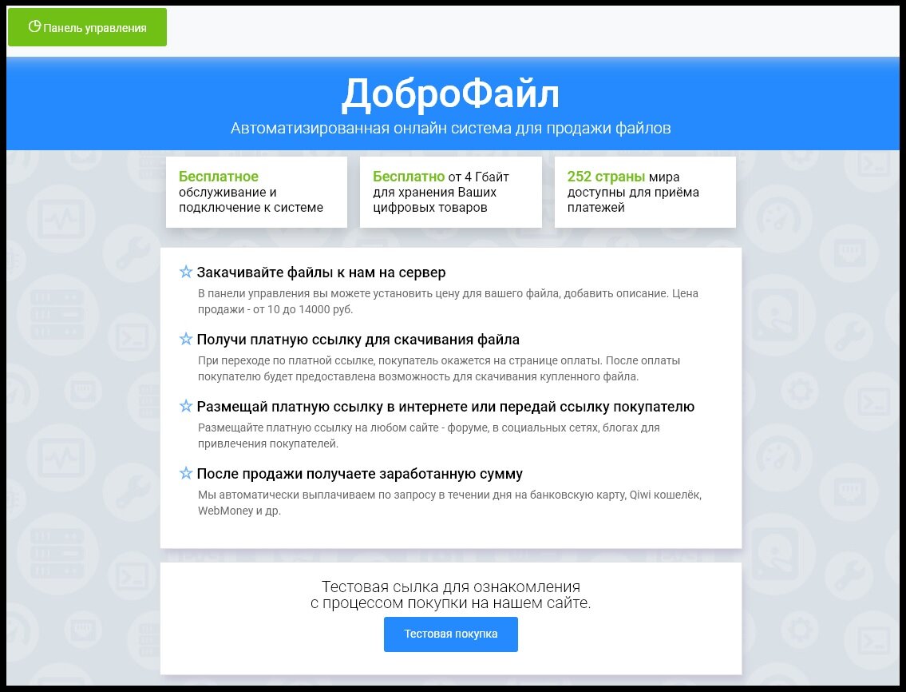Click the line с процессом покупки на нашем сайте
The height and width of the screenshot is (692, 906).
coord(451,603)
